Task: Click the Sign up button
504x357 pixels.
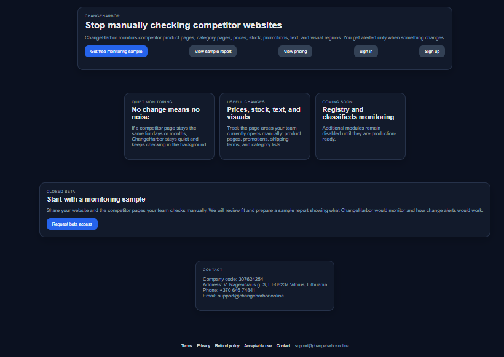Action: 432,52
